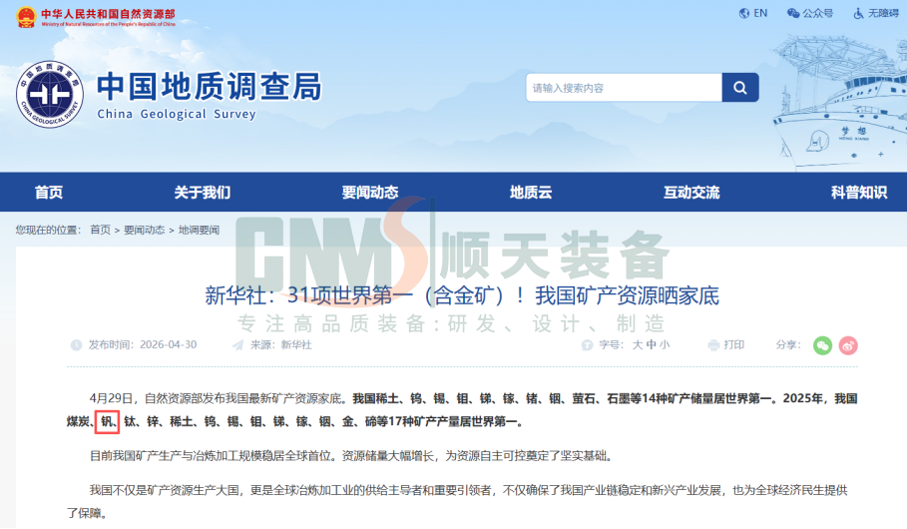Click the national emblem icon at top left
907x529 pixels.
point(26,17)
